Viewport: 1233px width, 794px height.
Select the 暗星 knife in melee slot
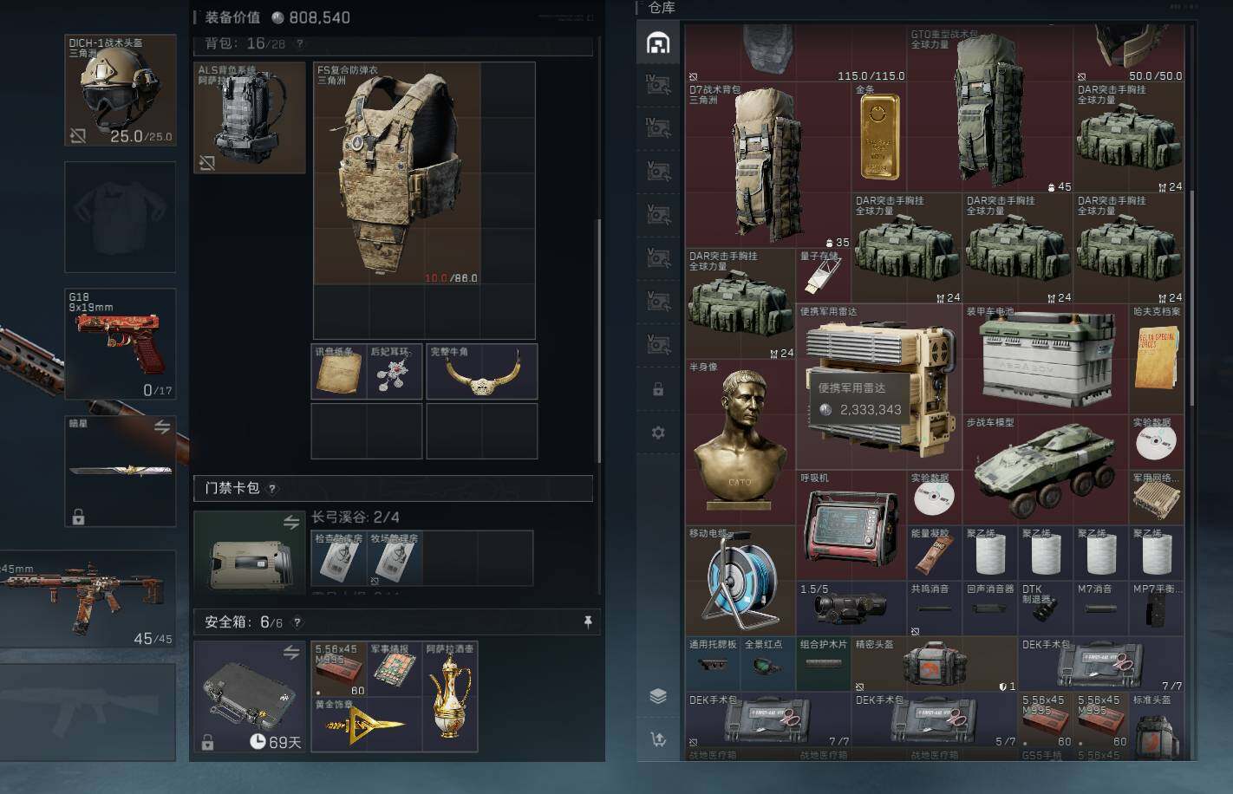tap(121, 471)
